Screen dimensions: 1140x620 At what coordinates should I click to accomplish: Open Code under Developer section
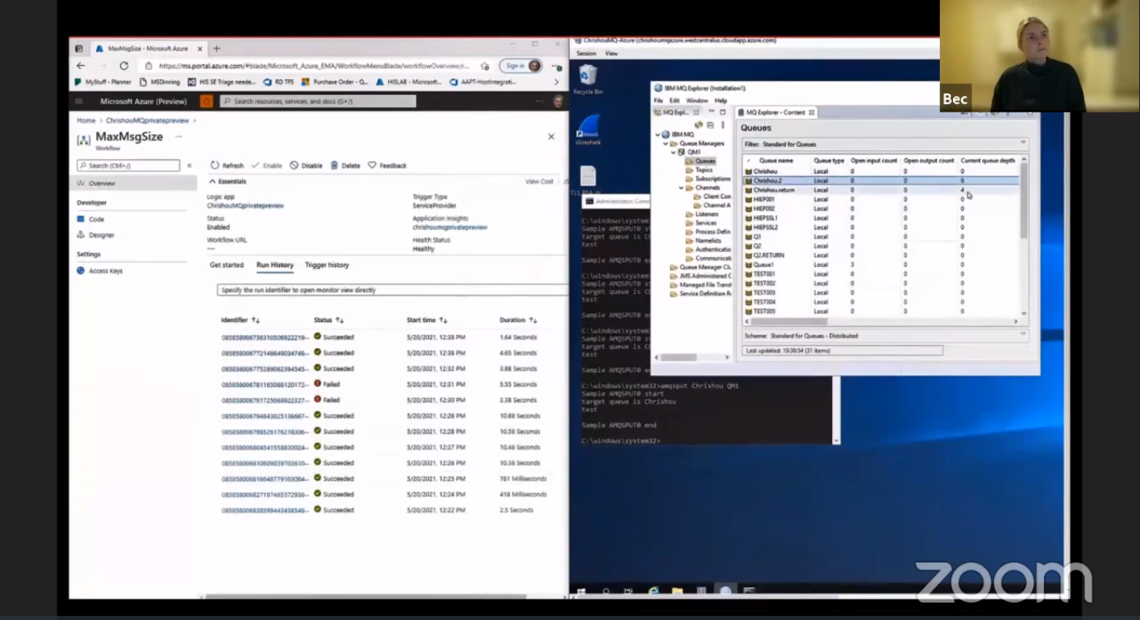click(x=97, y=219)
